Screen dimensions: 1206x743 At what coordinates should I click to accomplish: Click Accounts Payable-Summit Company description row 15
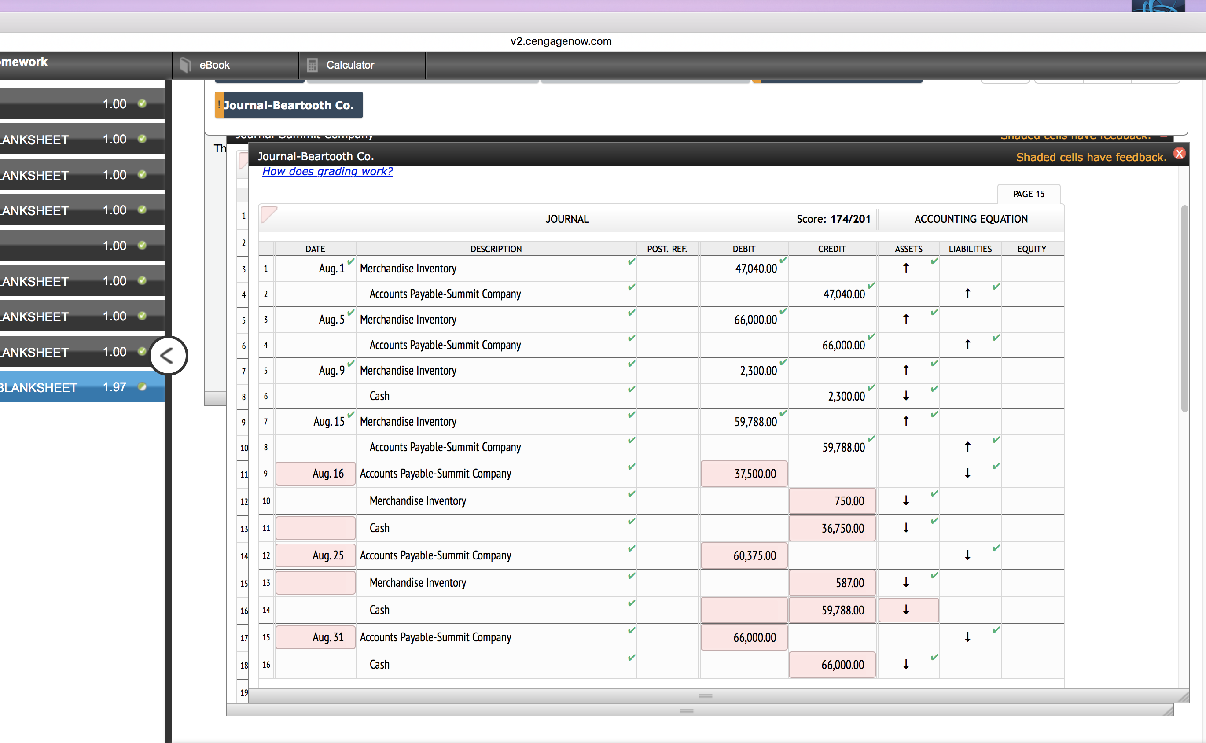(x=435, y=637)
